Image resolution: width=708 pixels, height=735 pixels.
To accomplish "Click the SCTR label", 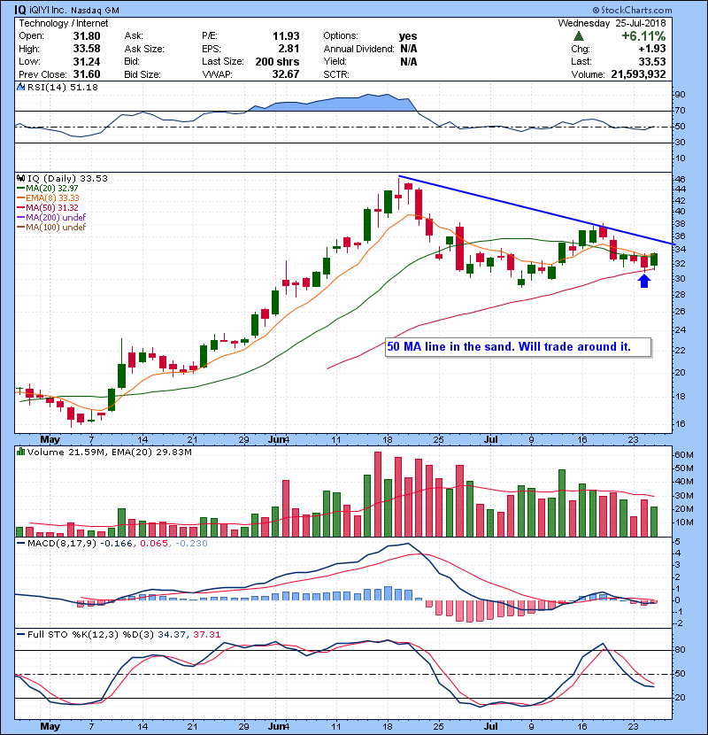I will (x=336, y=74).
